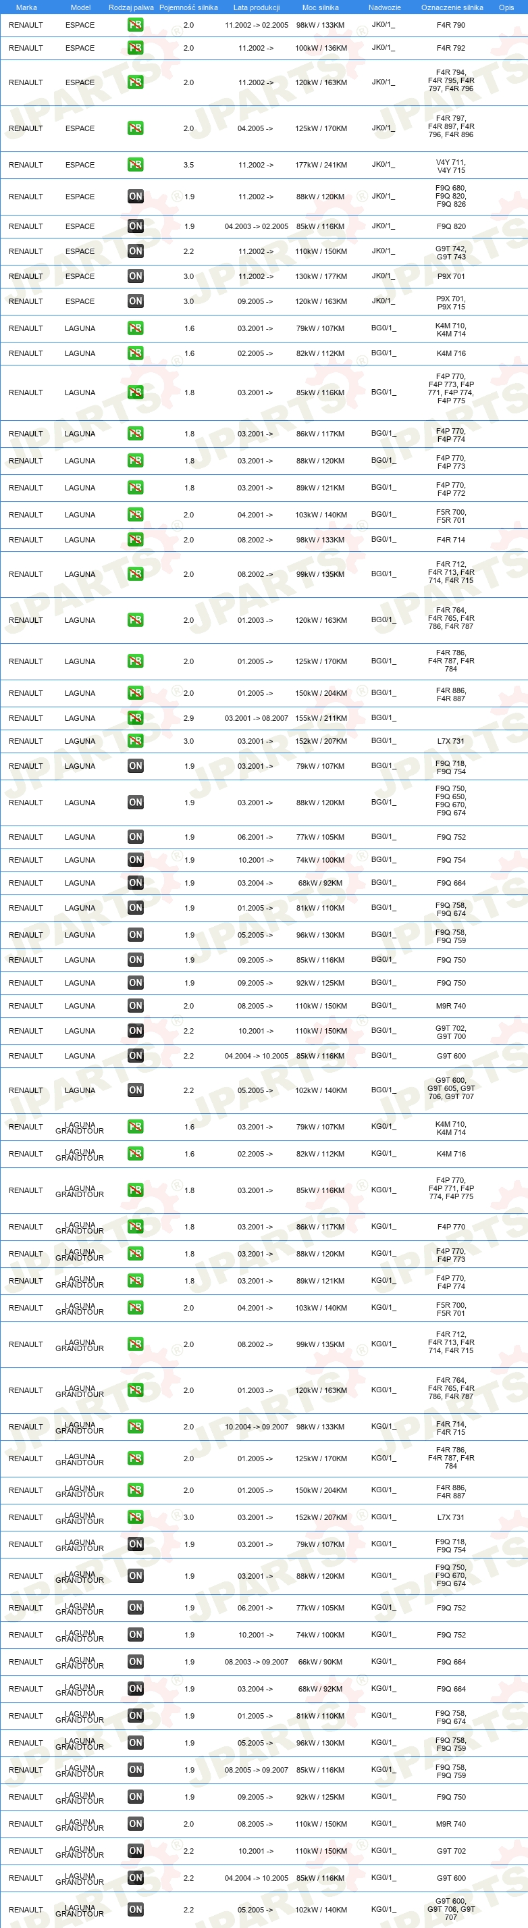528x1928 pixels.
Task: Click the Marka column header
Action: tap(26, 7)
